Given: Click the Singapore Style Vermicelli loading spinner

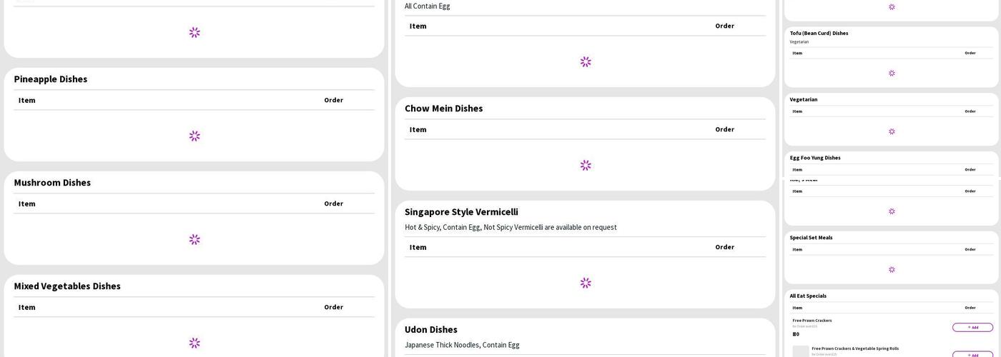Looking at the screenshot, I should pos(586,283).
